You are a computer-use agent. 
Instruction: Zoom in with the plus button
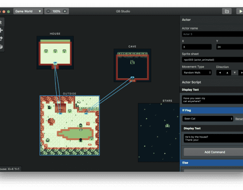tap(65, 11)
